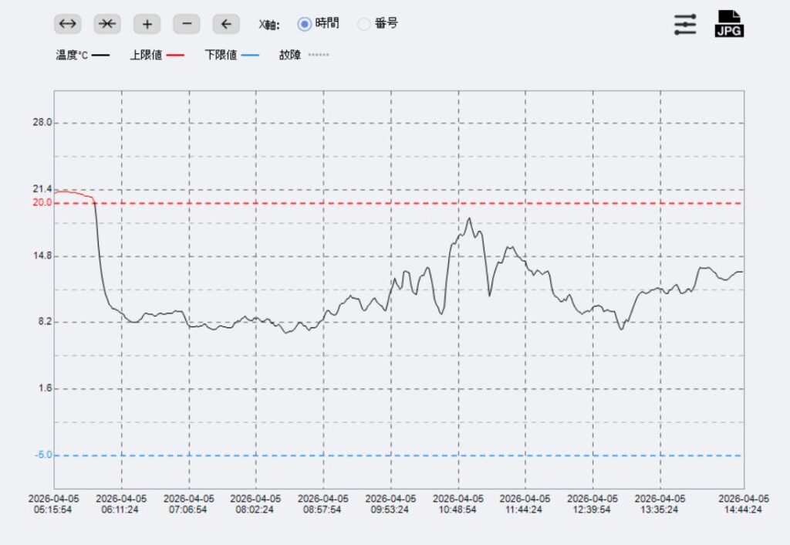Image resolution: width=790 pixels, height=545 pixels.
Task: Zoom in with the plus button
Action: click(x=147, y=24)
